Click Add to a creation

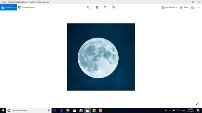[26, 7]
